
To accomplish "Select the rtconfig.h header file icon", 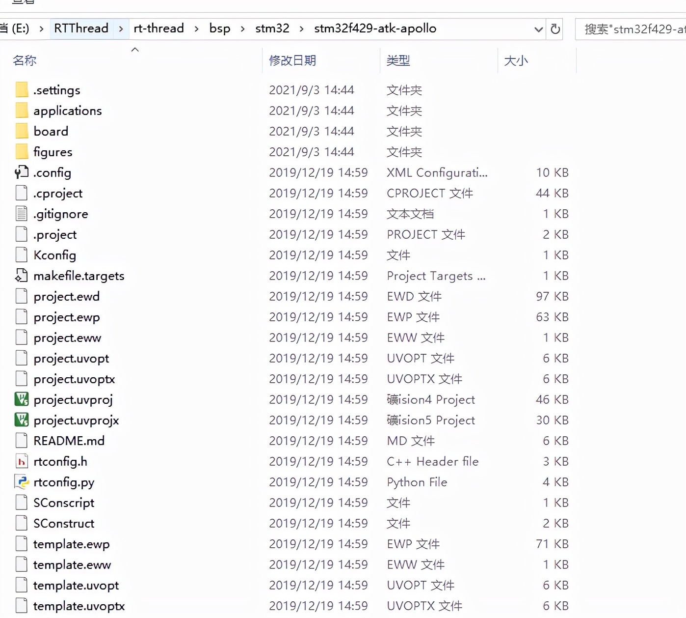I will [x=21, y=461].
